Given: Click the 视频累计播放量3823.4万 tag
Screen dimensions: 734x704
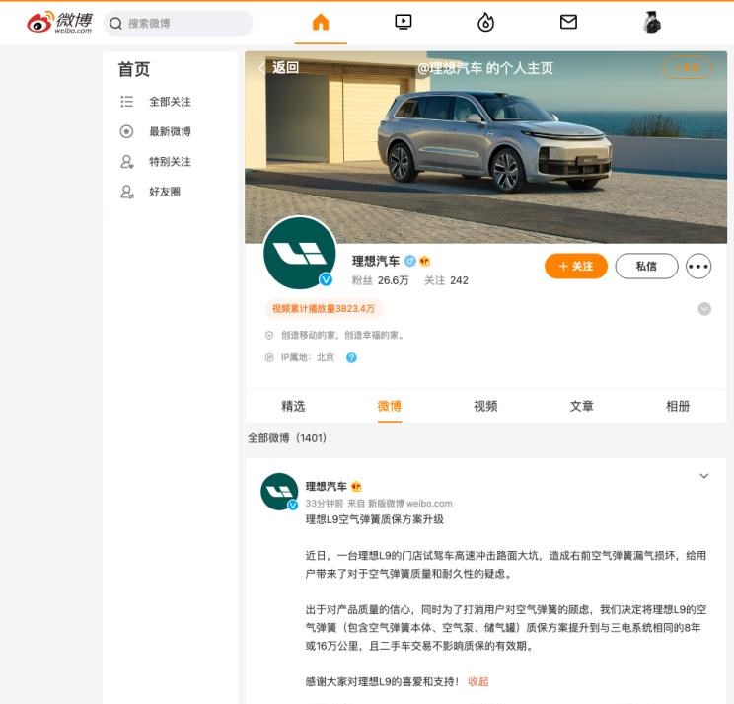Looking at the screenshot, I should coord(324,309).
